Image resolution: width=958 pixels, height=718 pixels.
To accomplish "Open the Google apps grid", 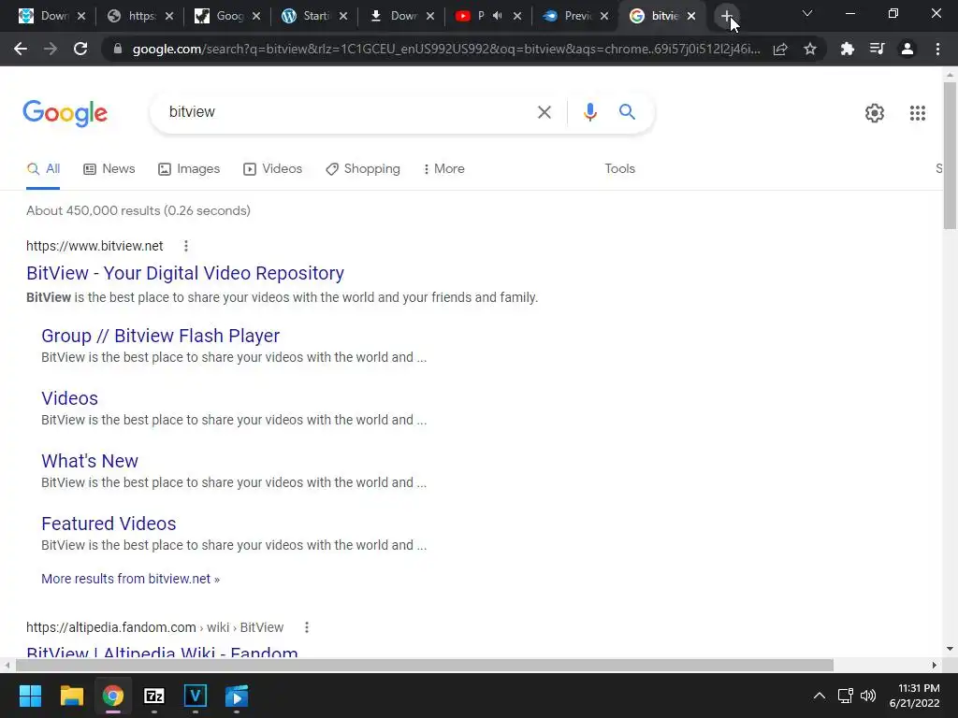I will (x=917, y=113).
